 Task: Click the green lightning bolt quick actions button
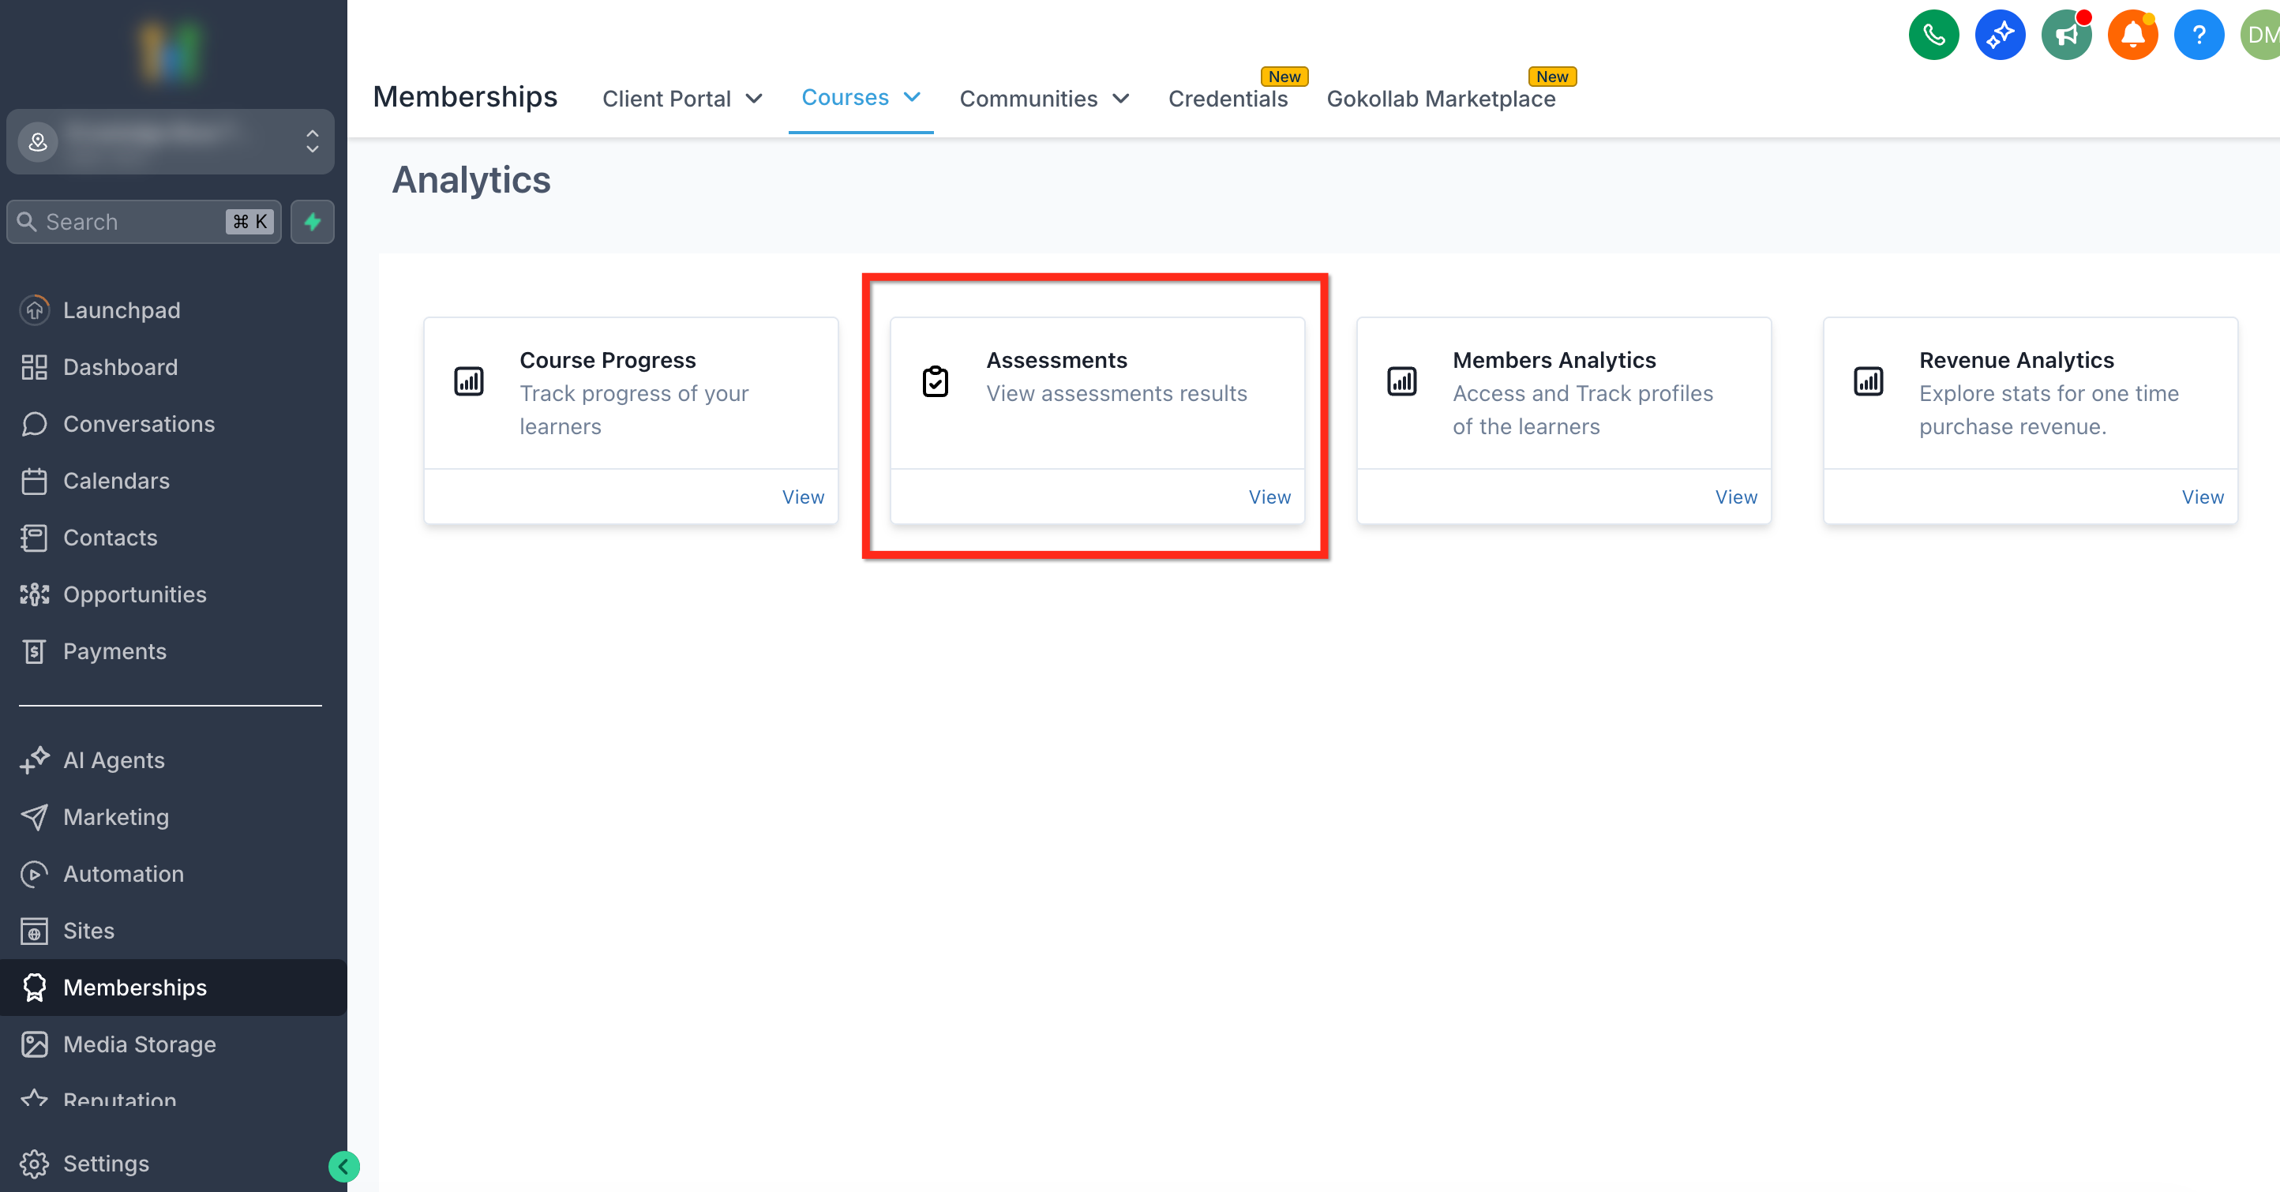313,221
